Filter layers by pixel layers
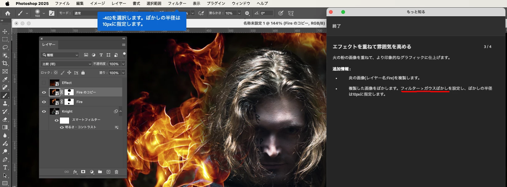This screenshot has height=187, width=507. click(86, 55)
